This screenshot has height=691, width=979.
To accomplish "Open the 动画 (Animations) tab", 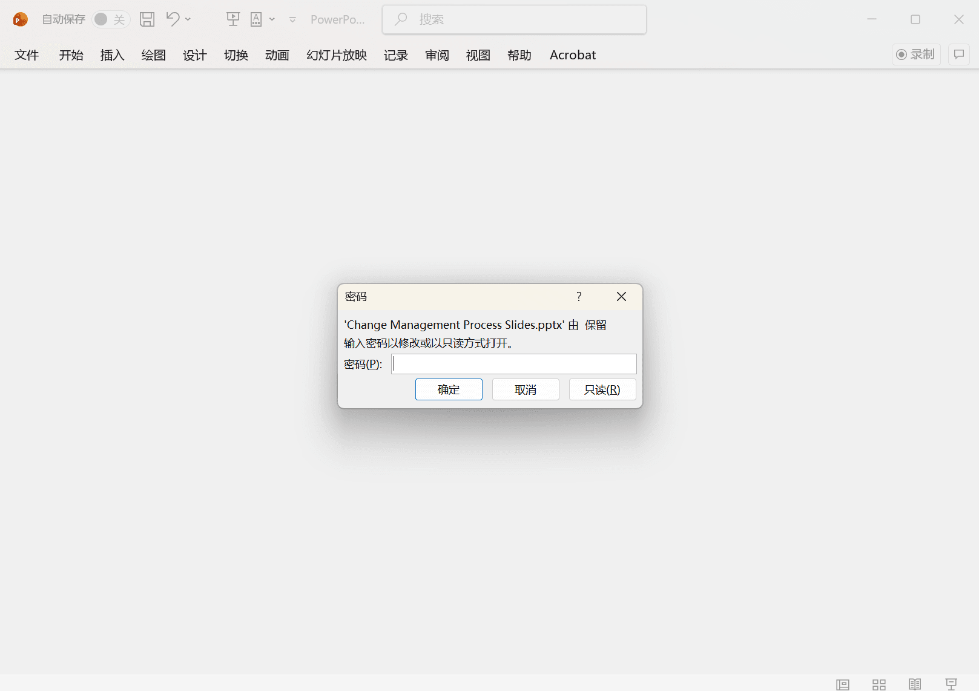I will click(277, 55).
